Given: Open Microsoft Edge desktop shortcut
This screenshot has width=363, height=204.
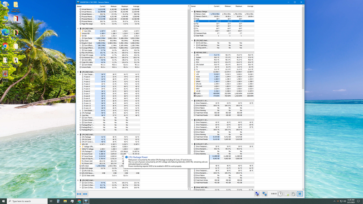Looking at the screenshot, I should 5,34.
